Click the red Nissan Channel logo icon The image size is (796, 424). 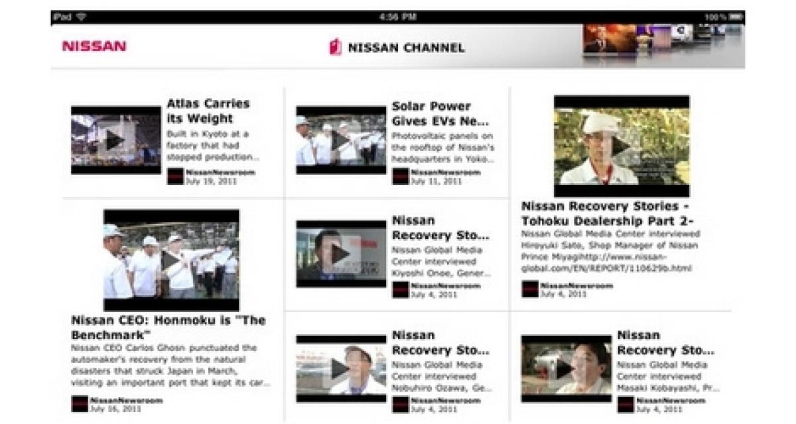pos(336,48)
